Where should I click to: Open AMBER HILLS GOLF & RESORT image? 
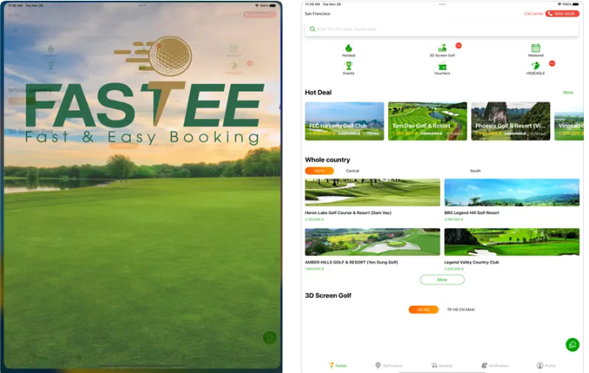pyautogui.click(x=373, y=241)
